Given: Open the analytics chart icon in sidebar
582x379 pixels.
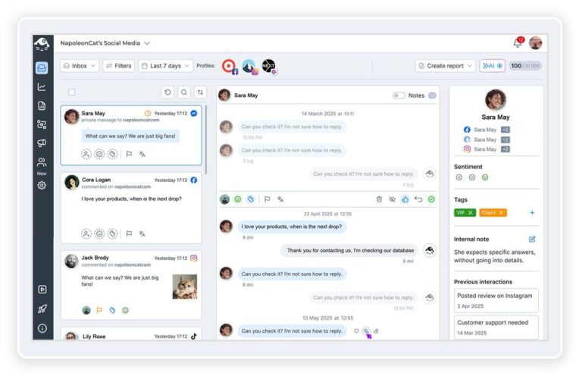Looking at the screenshot, I should pyautogui.click(x=42, y=87).
